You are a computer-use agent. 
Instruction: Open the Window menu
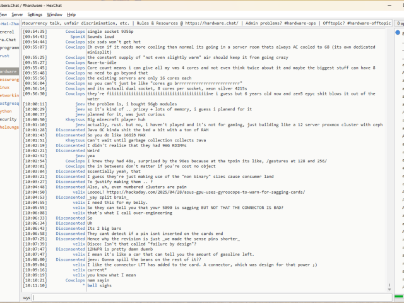(x=55, y=14)
